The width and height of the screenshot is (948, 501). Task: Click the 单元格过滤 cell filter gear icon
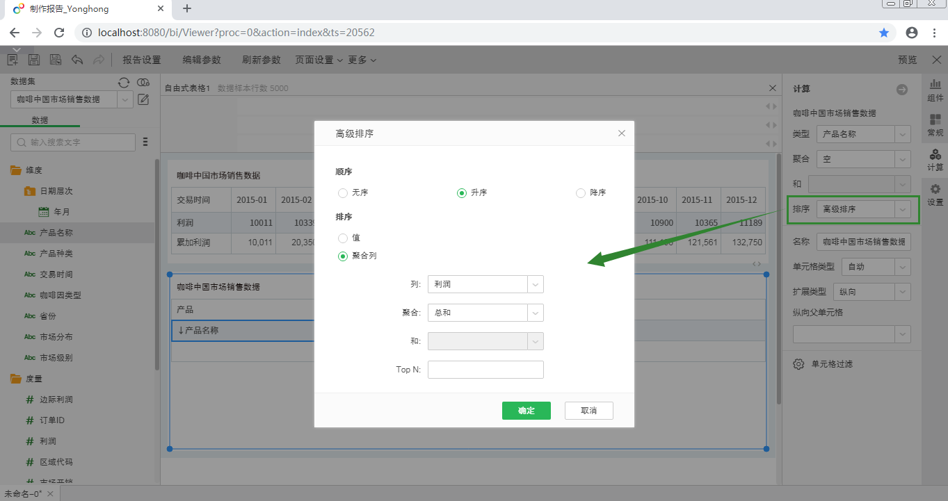(799, 364)
